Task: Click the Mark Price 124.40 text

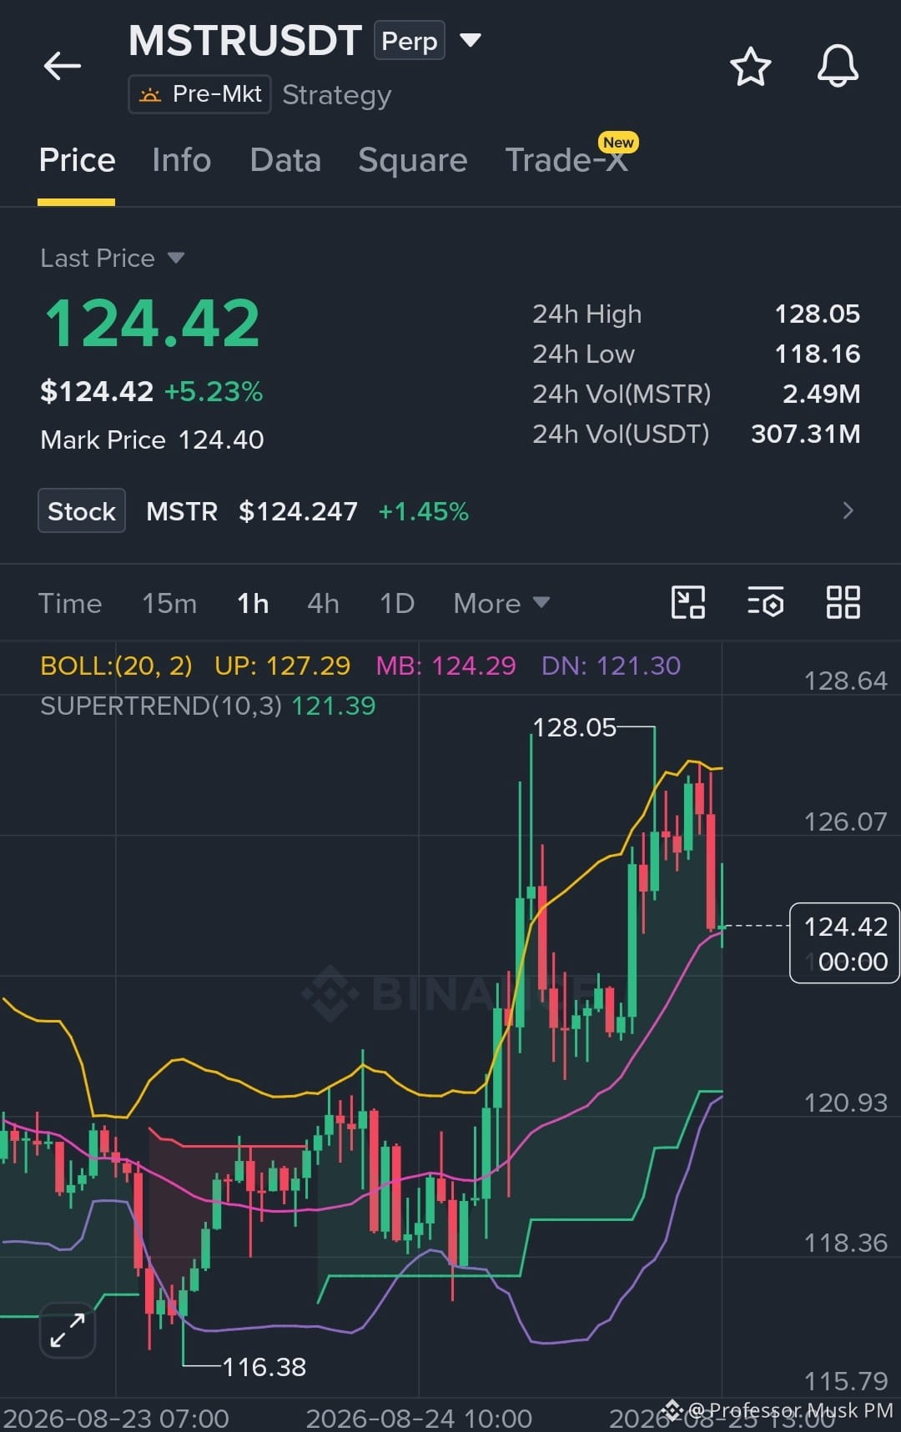Action: click(x=152, y=440)
